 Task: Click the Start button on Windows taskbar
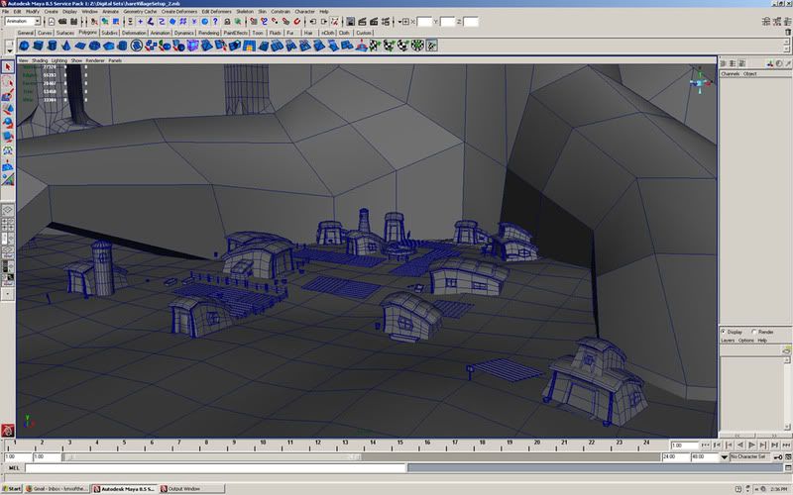click(12, 489)
